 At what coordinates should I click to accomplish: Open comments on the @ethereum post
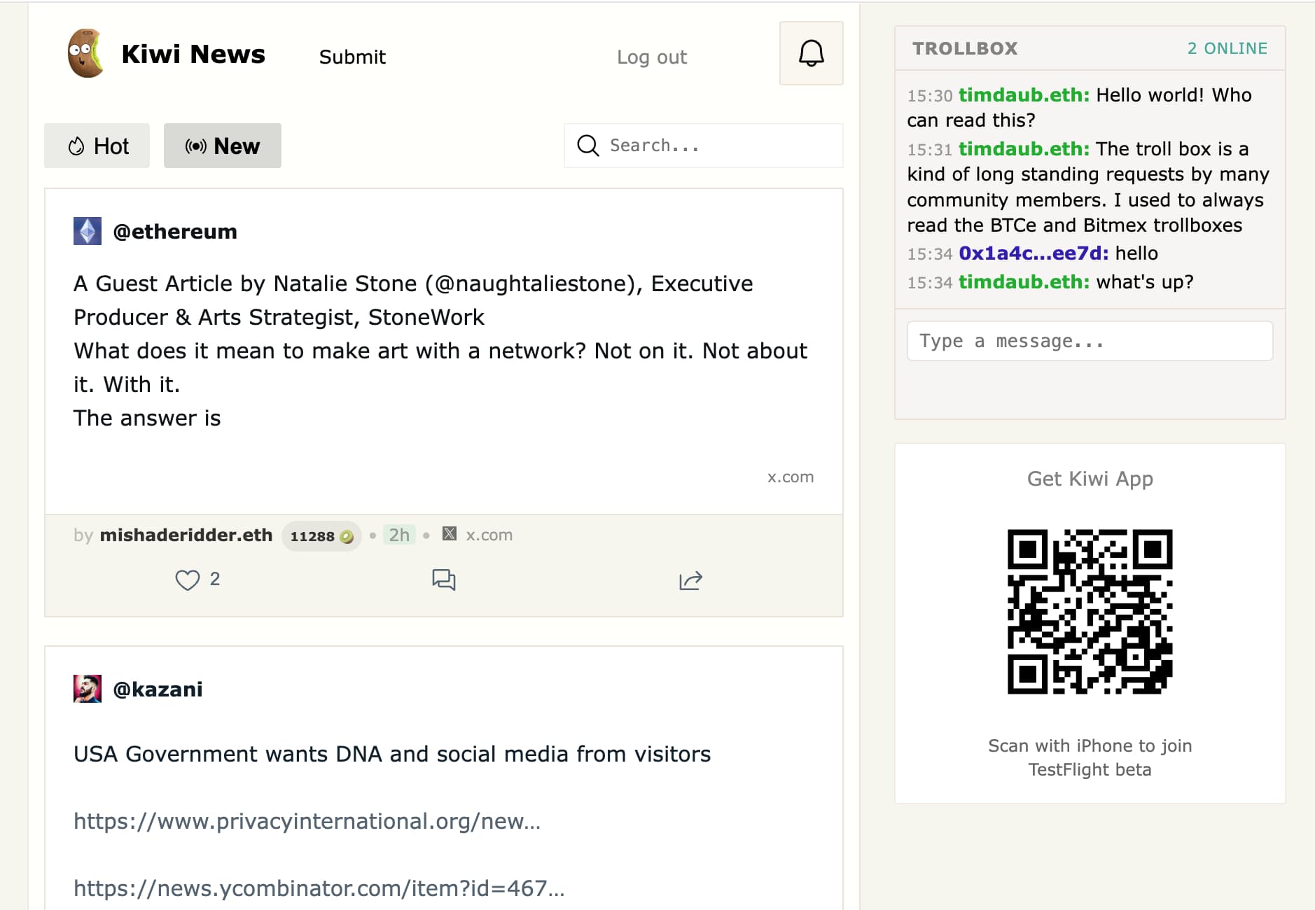(x=444, y=580)
